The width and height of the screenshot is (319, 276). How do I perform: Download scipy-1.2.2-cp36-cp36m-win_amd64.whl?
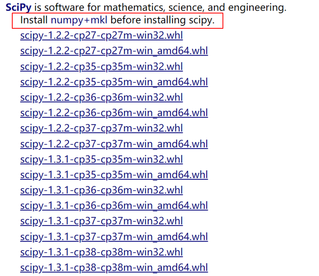click(x=114, y=113)
